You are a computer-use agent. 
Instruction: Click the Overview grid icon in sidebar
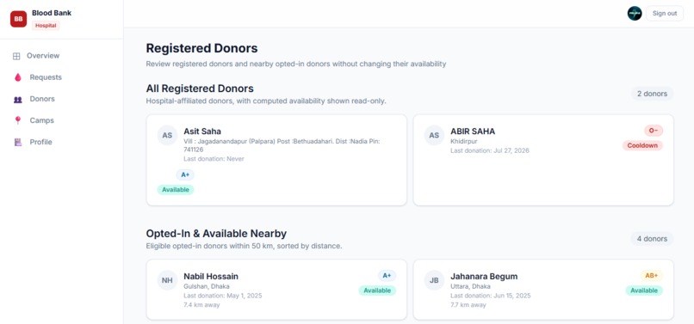pyautogui.click(x=16, y=56)
